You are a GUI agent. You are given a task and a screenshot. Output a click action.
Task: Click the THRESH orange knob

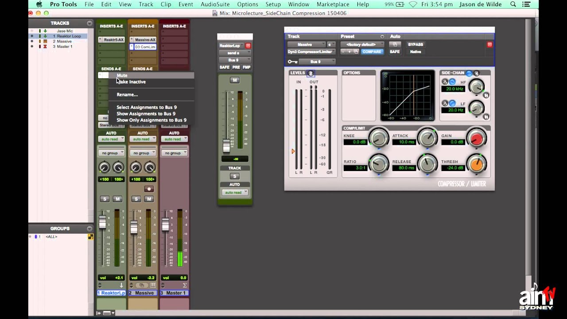(x=476, y=164)
